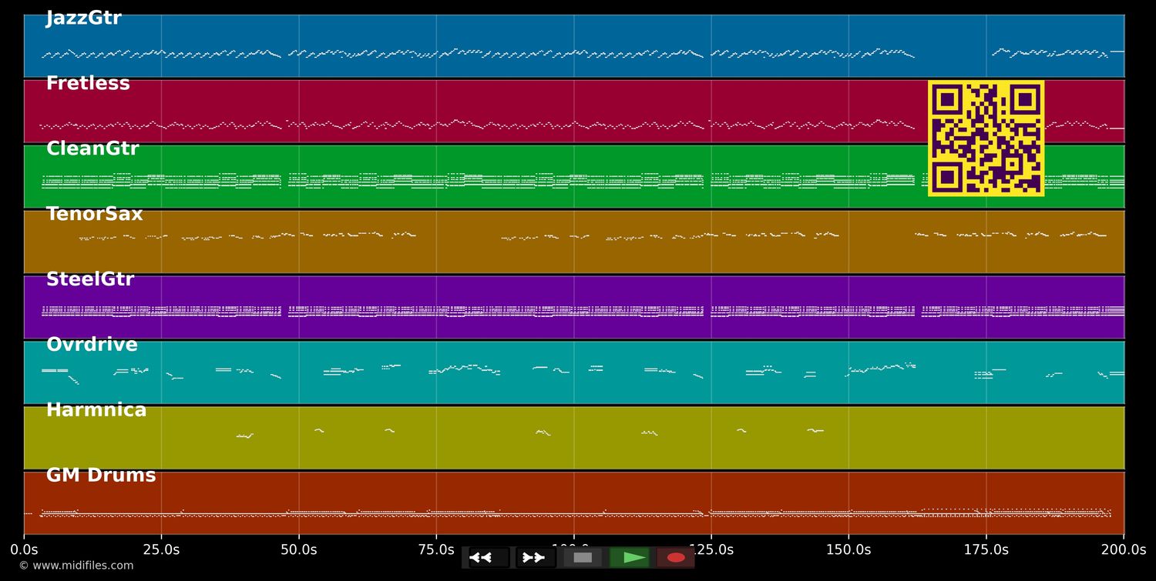
Task: Click the gray Stop button
Action: point(583,558)
